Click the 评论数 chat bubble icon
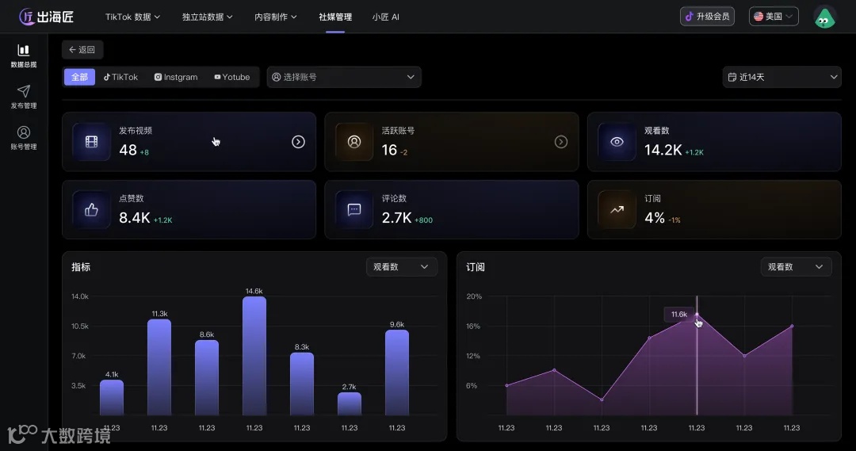 pos(353,210)
